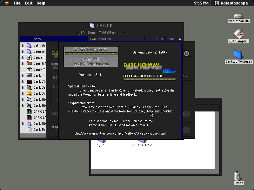Click the galeb@cadvision.com email address
254x190 pixels.
coord(91,64)
